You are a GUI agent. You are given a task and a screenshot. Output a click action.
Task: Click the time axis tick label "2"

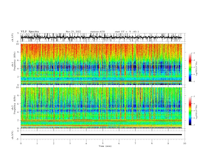(x=54, y=143)
